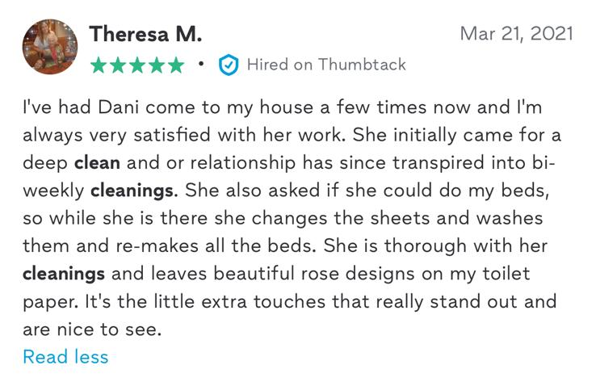Click the dot separator beside the stars
This screenshot has height=386, width=596.
click(200, 63)
